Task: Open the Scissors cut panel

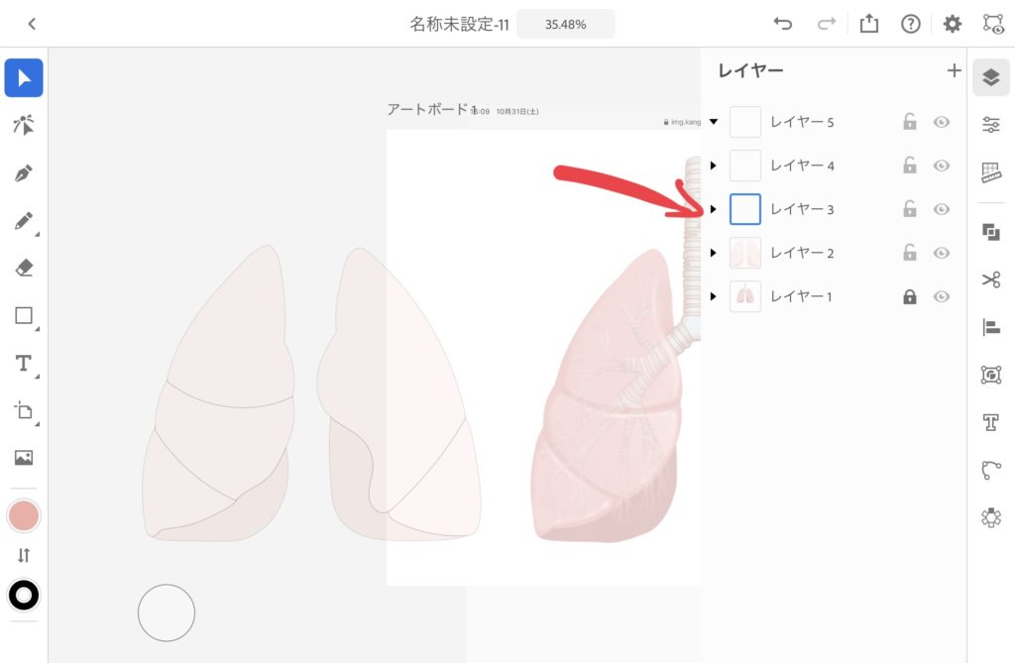Action: [990, 279]
